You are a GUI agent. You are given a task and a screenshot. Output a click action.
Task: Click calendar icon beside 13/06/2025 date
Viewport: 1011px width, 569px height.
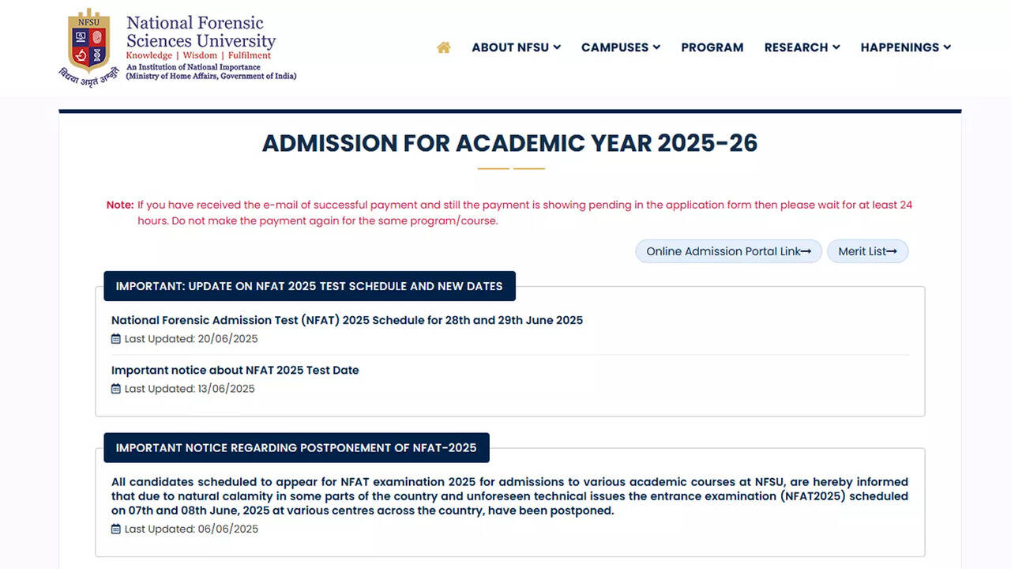point(116,389)
